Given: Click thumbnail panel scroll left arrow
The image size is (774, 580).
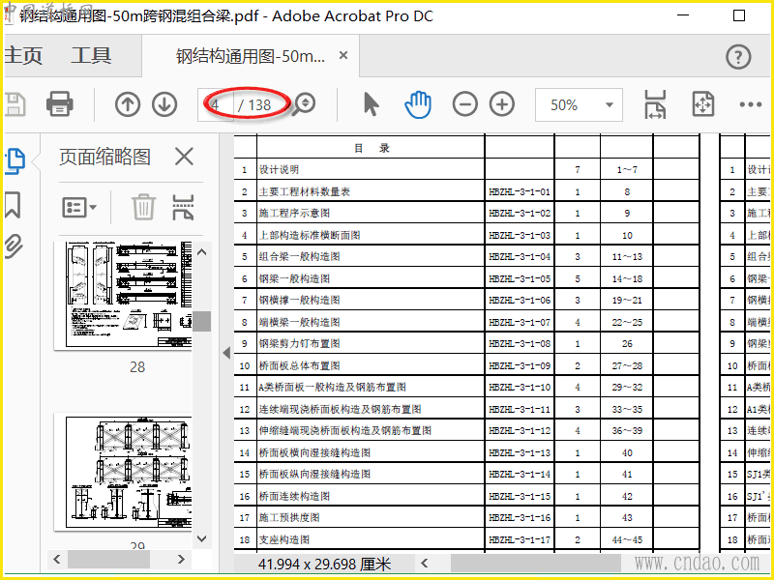Looking at the screenshot, I should tap(57, 559).
